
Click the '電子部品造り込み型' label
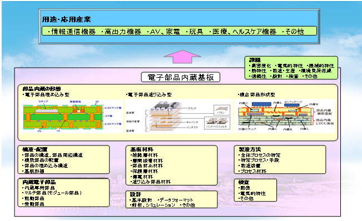[150, 94]
